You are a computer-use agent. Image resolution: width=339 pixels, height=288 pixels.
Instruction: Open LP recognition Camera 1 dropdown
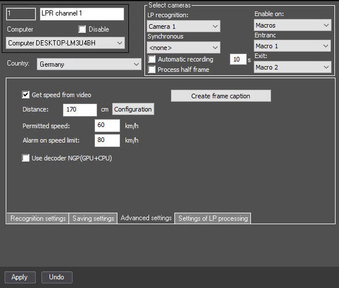point(184,26)
